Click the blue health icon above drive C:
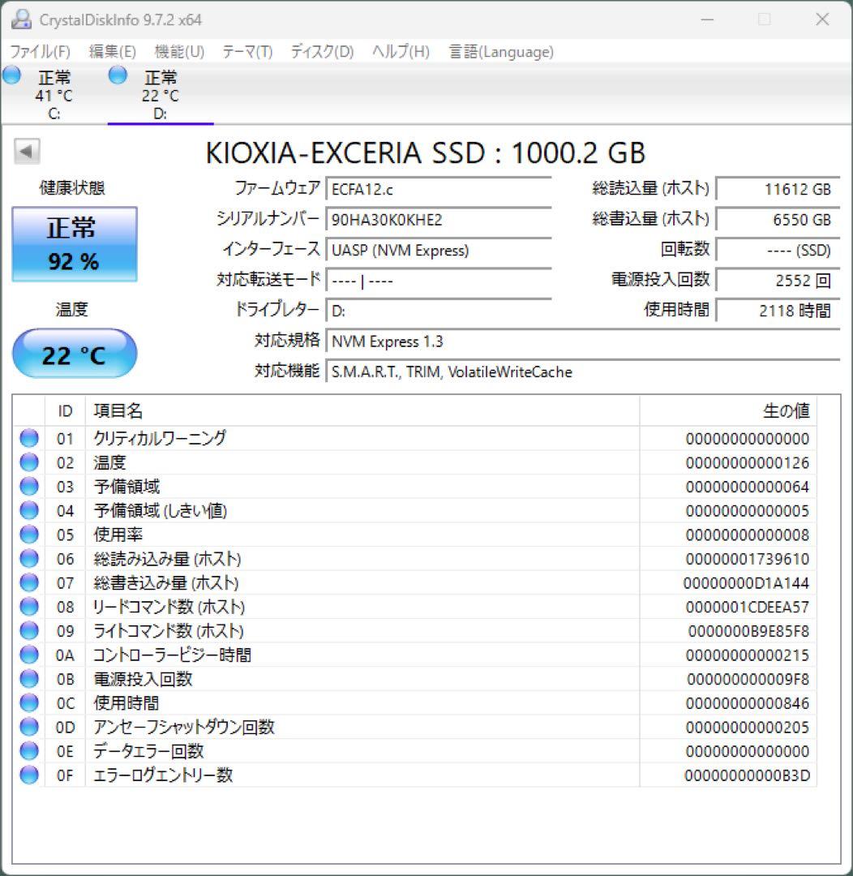 point(11,75)
